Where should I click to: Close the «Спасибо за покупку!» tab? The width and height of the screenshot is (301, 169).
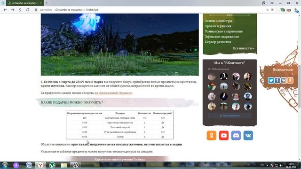click(x=40, y=3)
